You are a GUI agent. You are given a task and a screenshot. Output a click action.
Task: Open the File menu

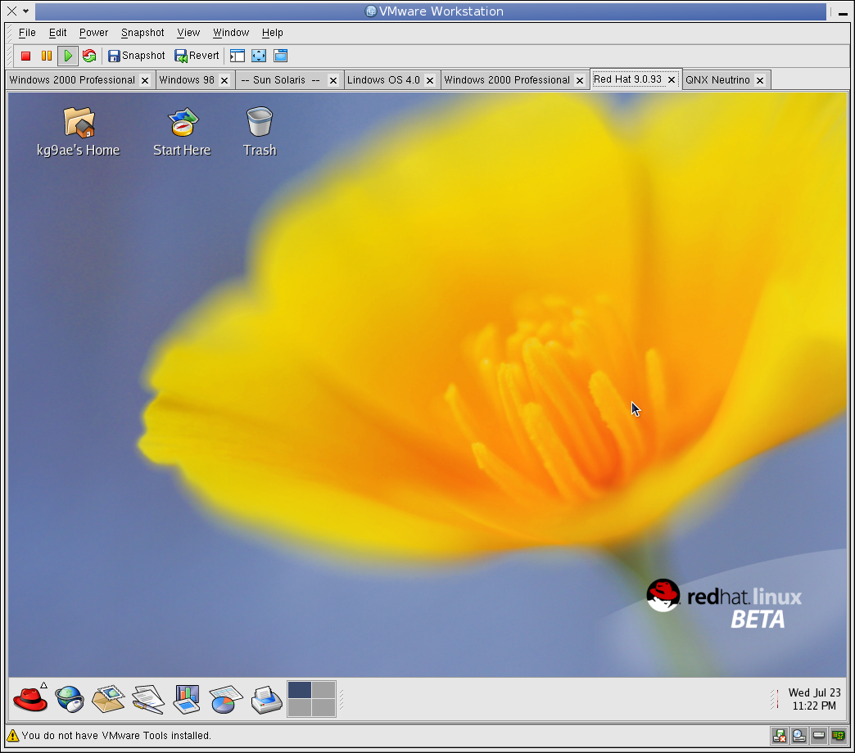tap(27, 33)
